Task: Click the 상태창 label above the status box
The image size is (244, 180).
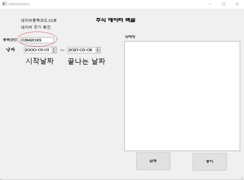Action: (x=130, y=36)
